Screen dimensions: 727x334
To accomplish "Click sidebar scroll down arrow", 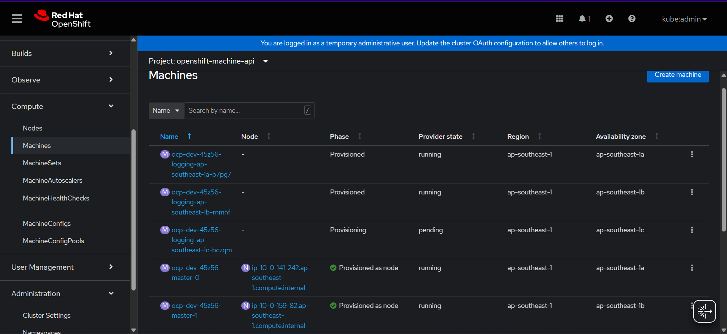I will tap(133, 330).
